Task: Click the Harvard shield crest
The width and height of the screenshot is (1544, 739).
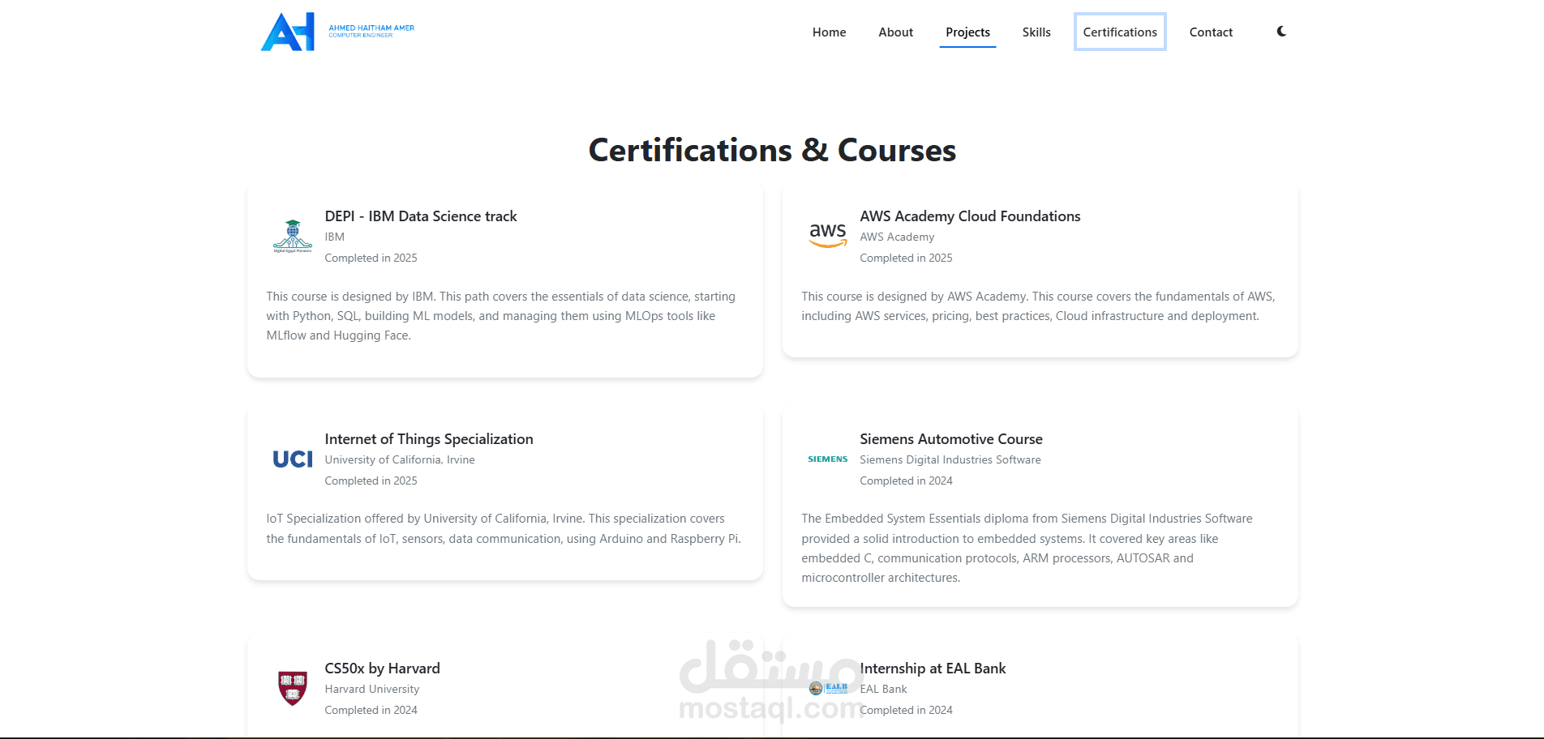Action: click(293, 688)
